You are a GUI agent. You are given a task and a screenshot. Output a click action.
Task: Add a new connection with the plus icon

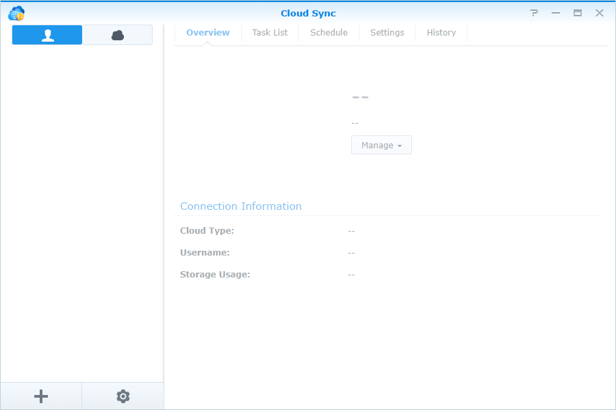tap(41, 396)
